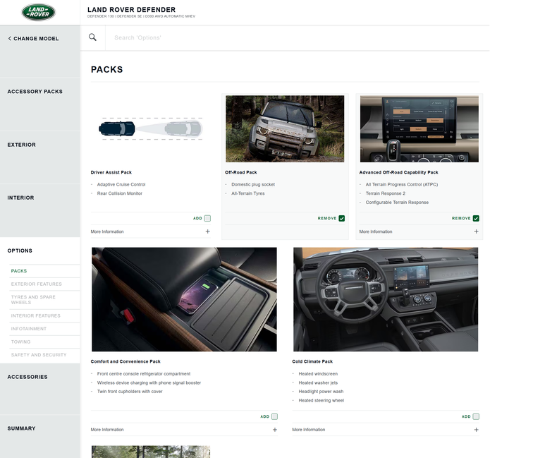The image size is (557, 458).
Task: Click Remove label for Advanced Off-Road Capability Pack
Action: pos(461,218)
